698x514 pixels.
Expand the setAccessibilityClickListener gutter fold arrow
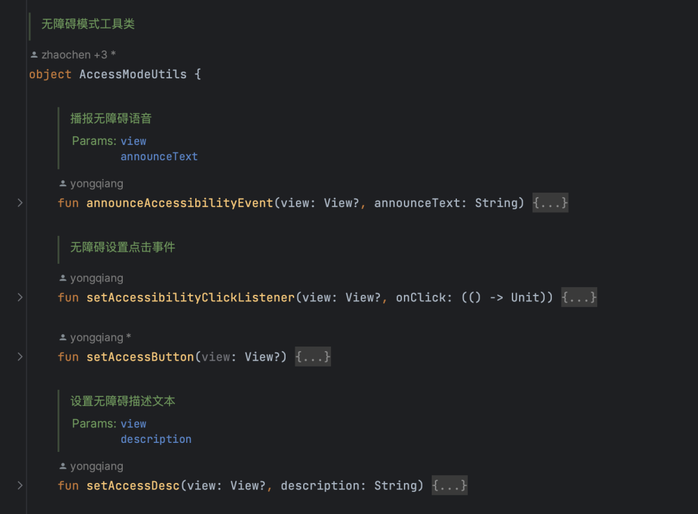pos(20,297)
